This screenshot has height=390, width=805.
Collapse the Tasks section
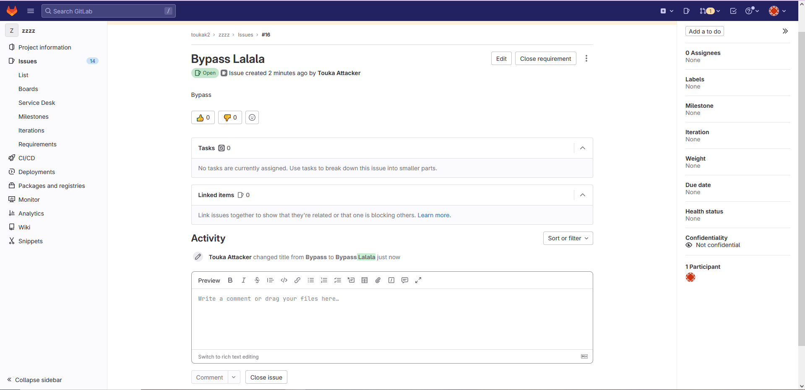click(583, 148)
